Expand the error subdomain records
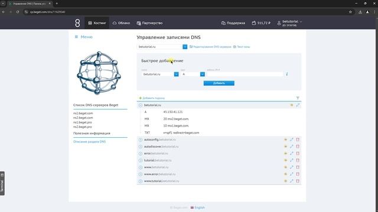 141,153
